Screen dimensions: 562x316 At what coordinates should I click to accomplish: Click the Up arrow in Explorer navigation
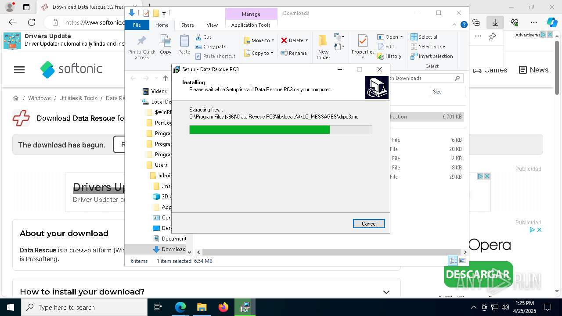click(166, 78)
